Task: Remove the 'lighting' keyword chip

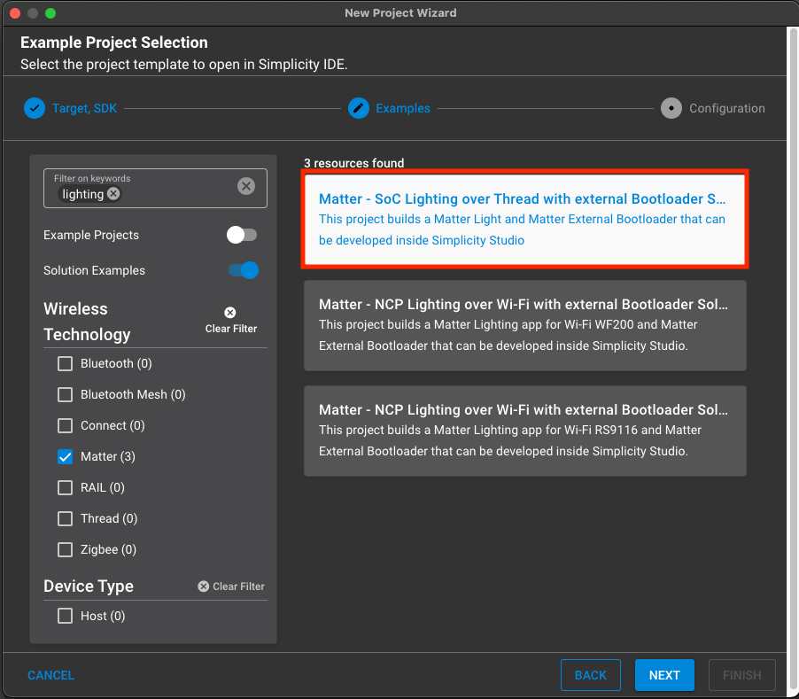Action: point(113,194)
